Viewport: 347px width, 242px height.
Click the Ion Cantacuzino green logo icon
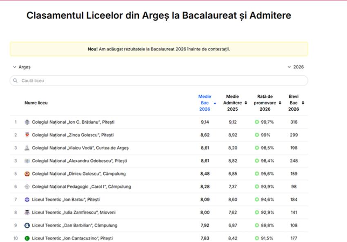(27, 238)
